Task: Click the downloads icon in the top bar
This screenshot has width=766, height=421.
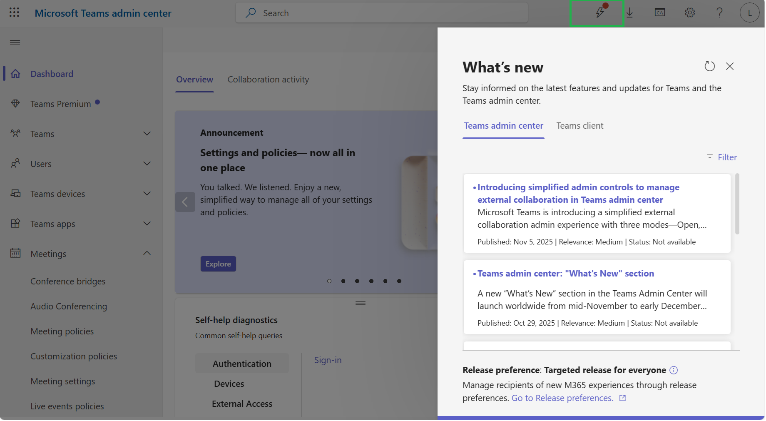Action: coord(630,13)
